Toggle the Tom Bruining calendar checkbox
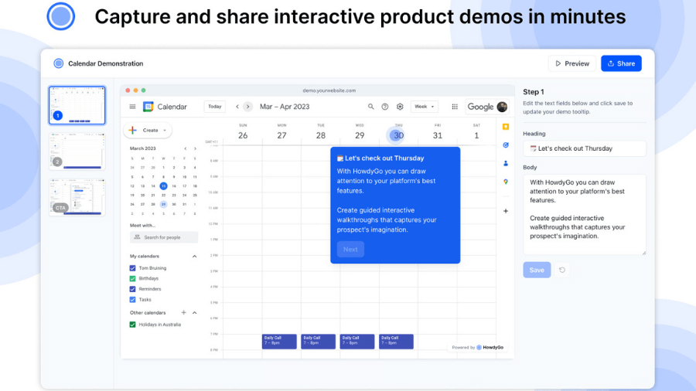Screen dimensions: 696x391 click(x=132, y=268)
